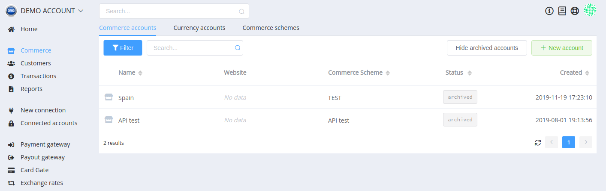This screenshot has height=191, width=606.
Task: Open the Filter button
Action: click(123, 48)
